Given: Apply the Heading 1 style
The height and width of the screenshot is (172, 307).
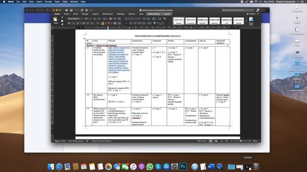Looking at the screenshot, I should [x=202, y=21].
